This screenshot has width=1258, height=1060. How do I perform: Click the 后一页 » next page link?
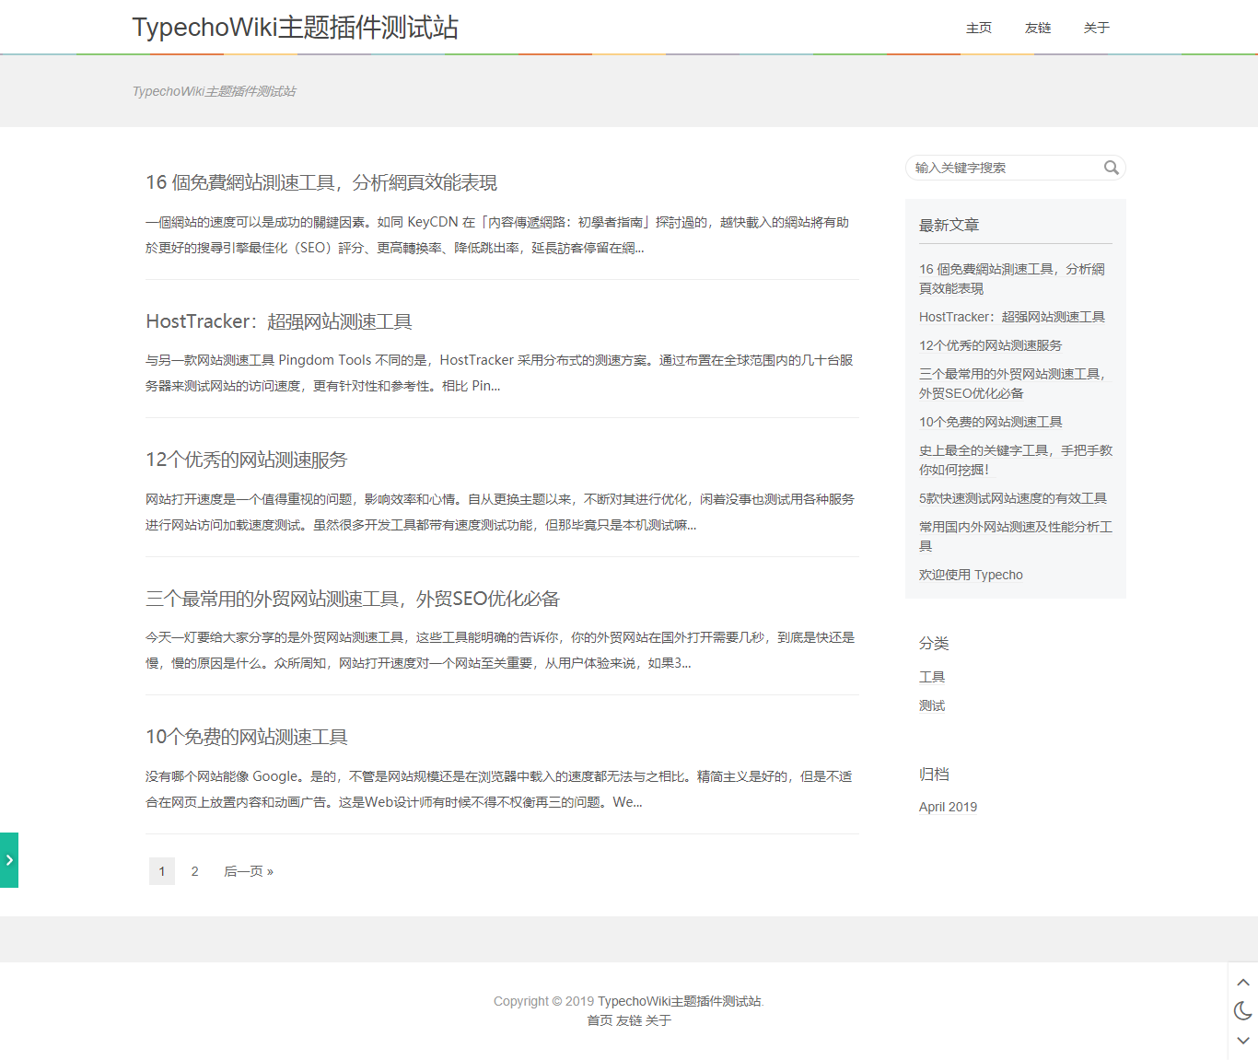249,871
